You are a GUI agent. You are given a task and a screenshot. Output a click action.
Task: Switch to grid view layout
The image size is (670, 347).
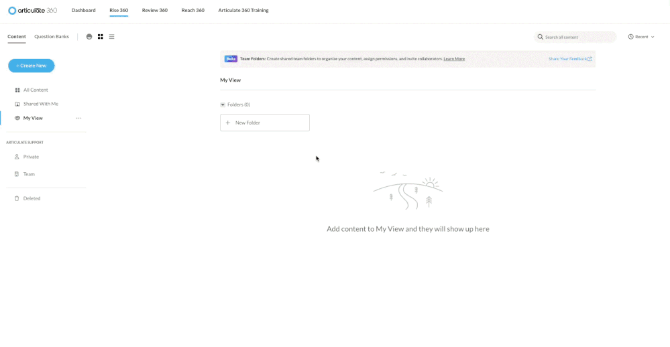click(x=101, y=37)
